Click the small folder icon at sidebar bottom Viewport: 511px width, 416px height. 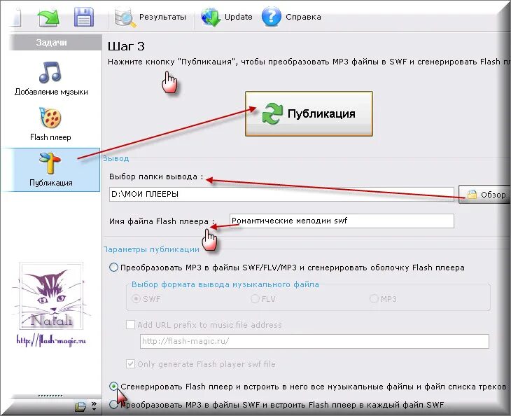point(80,406)
